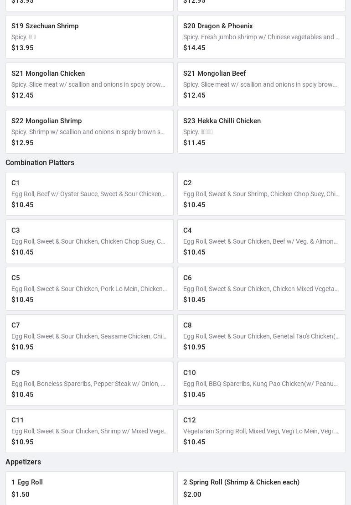This screenshot has height=505, width=351.
Task: Select S23 Hekka Chilli Chicken
Action: pos(261,132)
